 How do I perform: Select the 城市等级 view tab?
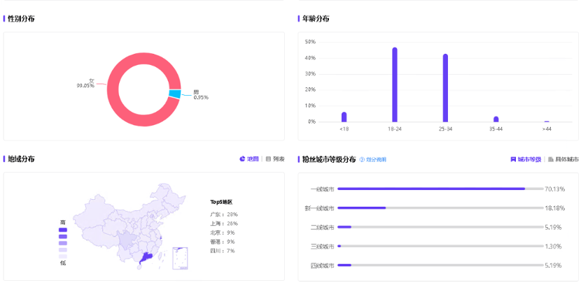(x=529, y=159)
